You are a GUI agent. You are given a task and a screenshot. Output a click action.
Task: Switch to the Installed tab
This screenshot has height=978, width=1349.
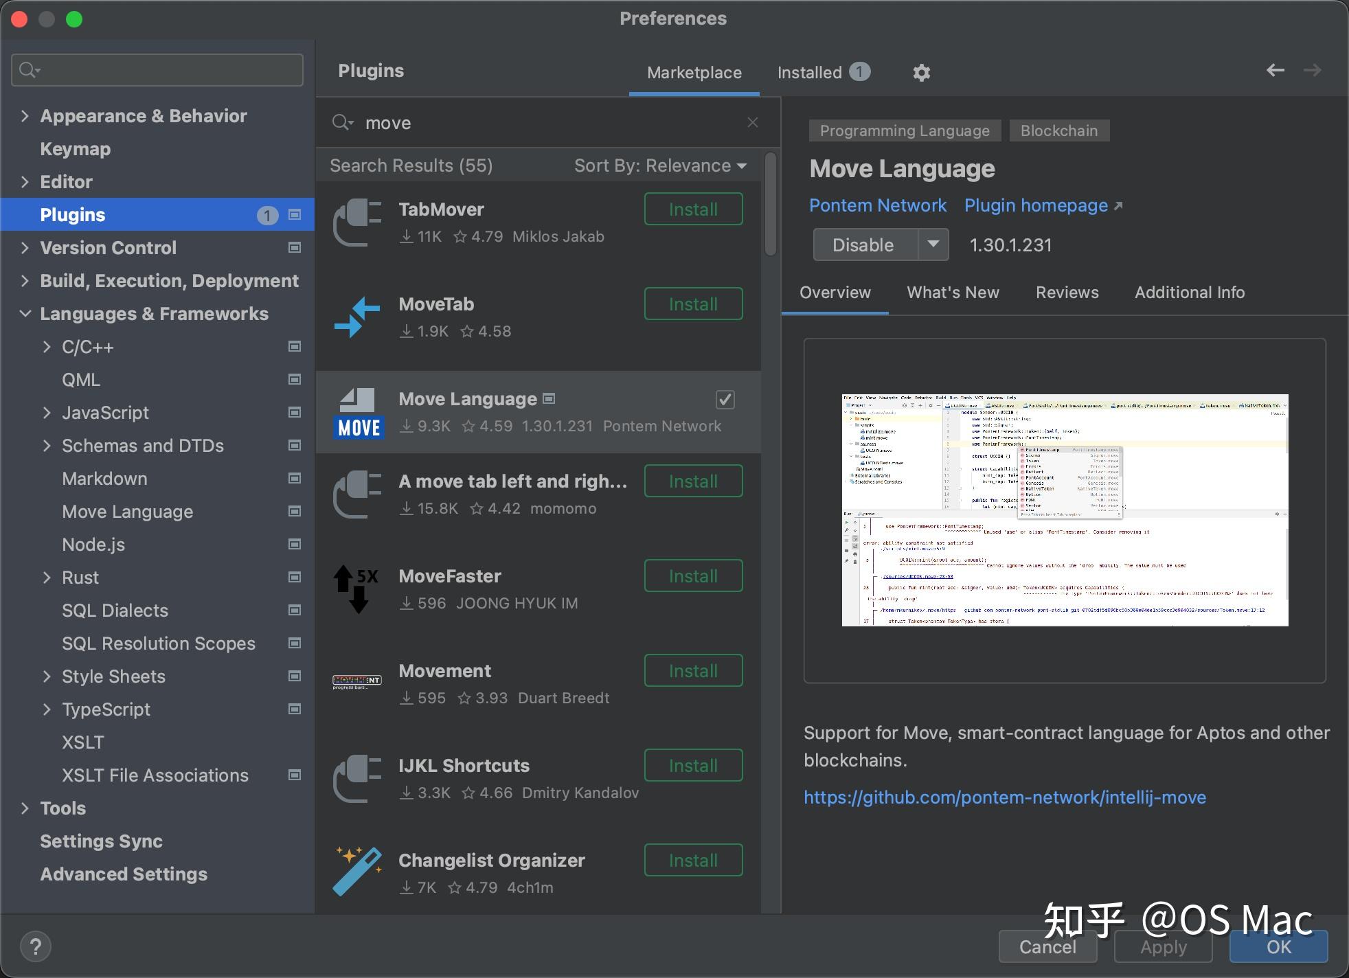click(824, 72)
